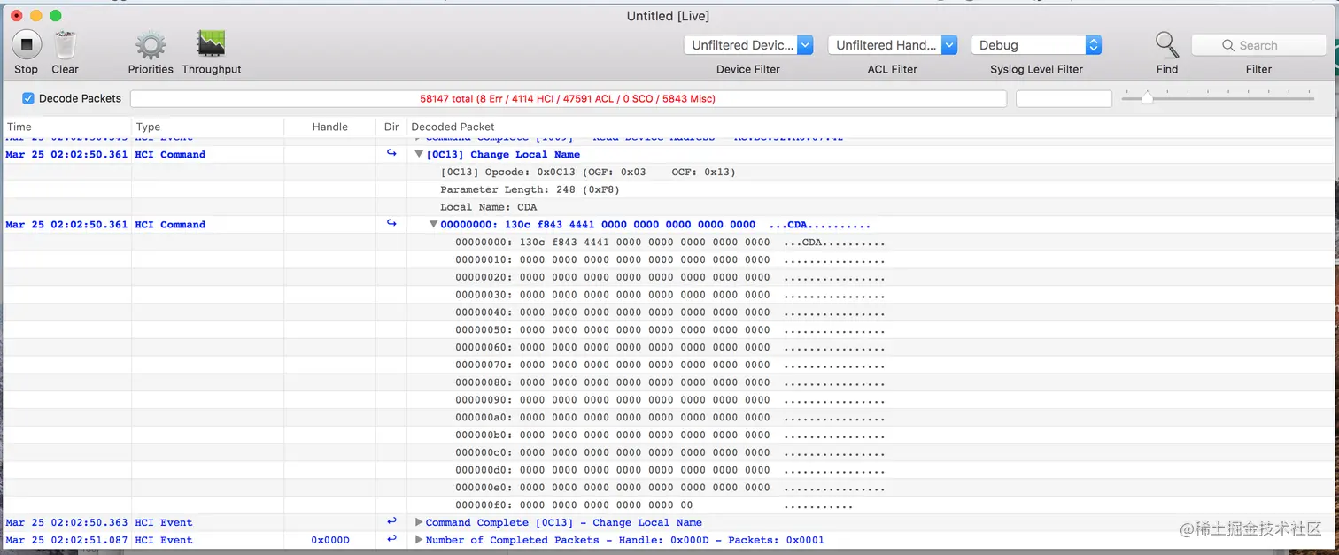Open the Debug syslog level dropdown

point(1036,45)
